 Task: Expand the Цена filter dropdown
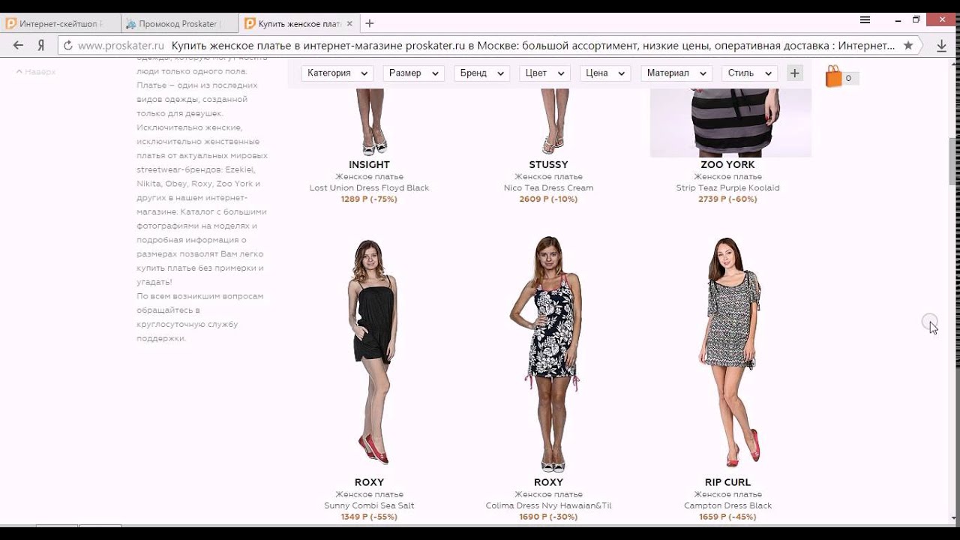605,73
